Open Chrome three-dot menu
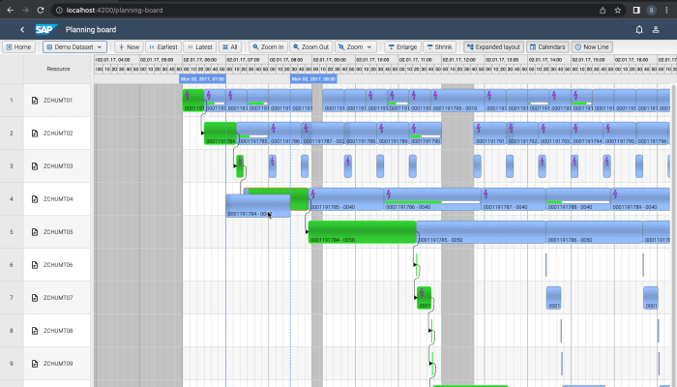Image resolution: width=677 pixels, height=387 pixels. 666,10
